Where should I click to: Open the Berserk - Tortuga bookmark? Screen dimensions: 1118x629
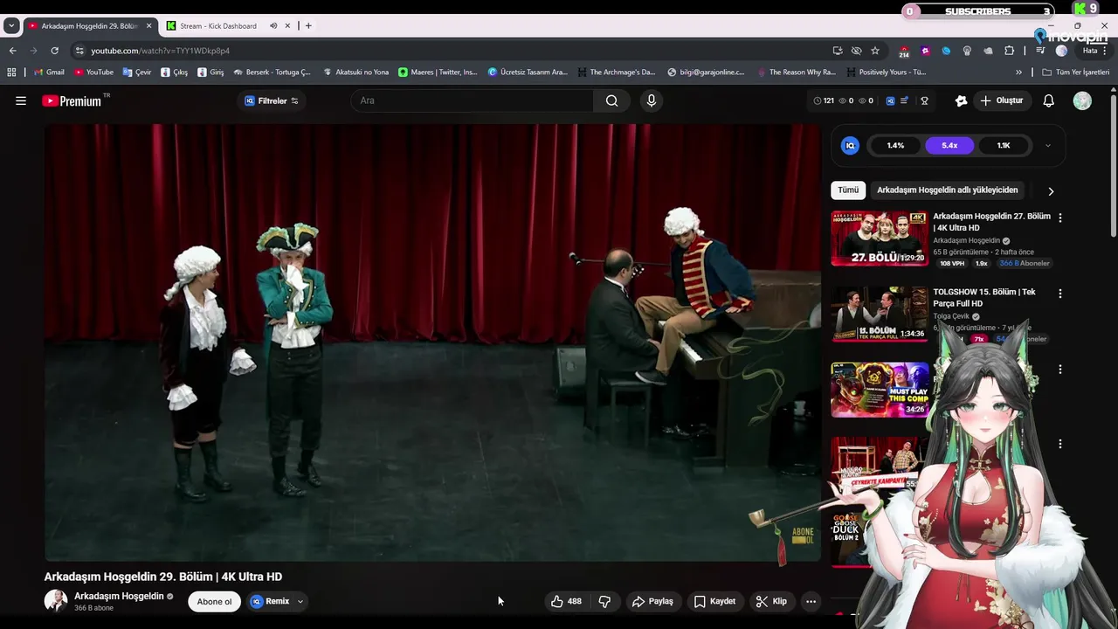click(x=272, y=73)
